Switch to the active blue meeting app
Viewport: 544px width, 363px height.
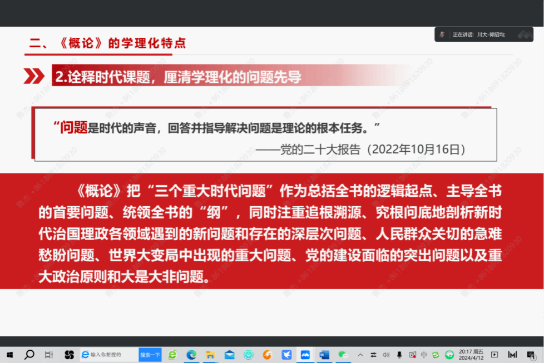click(305, 355)
